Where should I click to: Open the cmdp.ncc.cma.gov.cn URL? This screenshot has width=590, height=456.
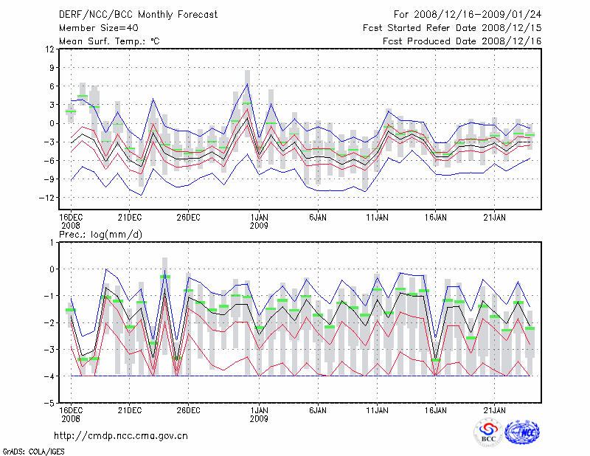[x=121, y=435]
